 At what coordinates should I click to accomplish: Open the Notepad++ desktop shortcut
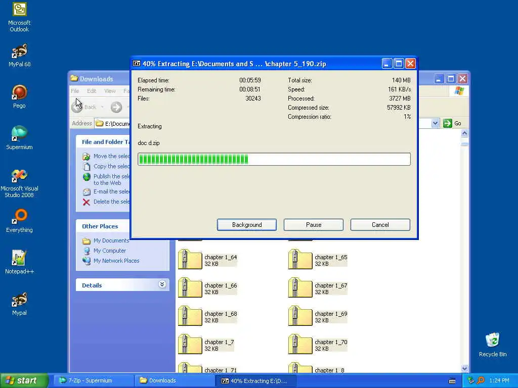pos(19,262)
